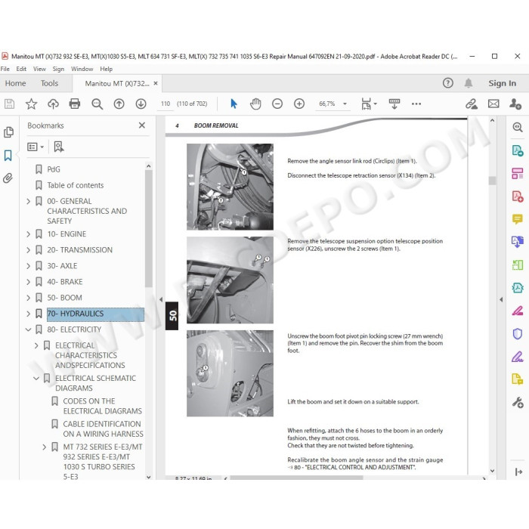Expand ELECTRICAL CHARACTERISTICS ANDSPECIFICATIONS bookmark

(x=36, y=345)
